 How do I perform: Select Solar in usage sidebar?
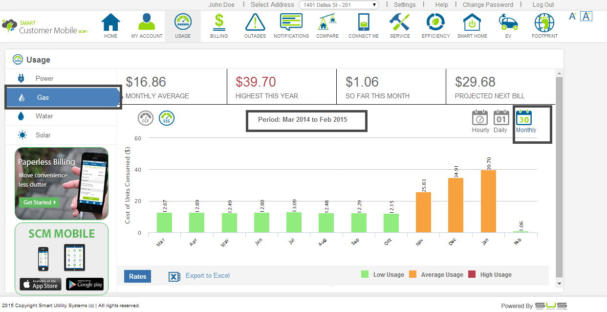coord(43,135)
